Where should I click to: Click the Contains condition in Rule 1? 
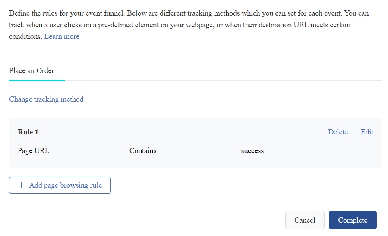(143, 151)
